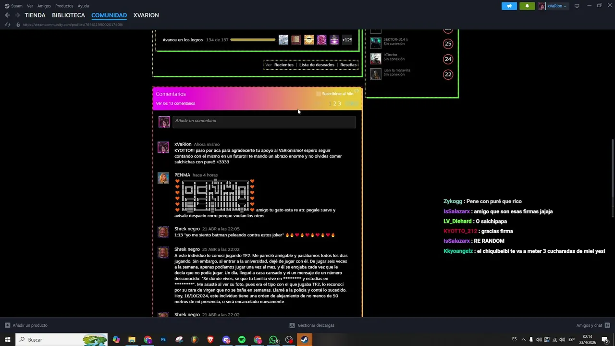Screen dimensions: 615x346
Task: Open PENMA commenter avatar
Action: pos(163,178)
